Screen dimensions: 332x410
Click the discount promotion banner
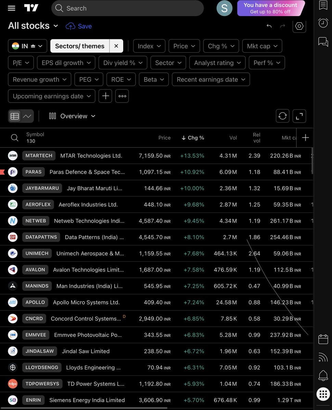pyautogui.click(x=270, y=8)
